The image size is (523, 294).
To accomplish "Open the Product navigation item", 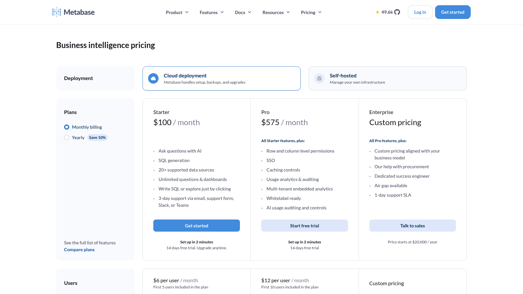I will (177, 12).
